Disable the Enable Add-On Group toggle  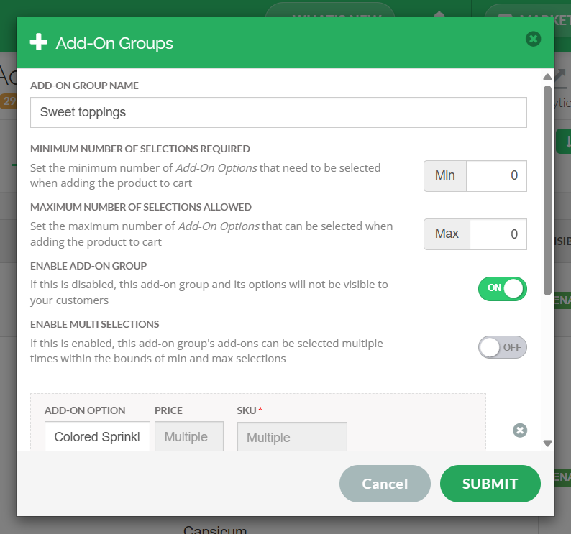(x=502, y=289)
